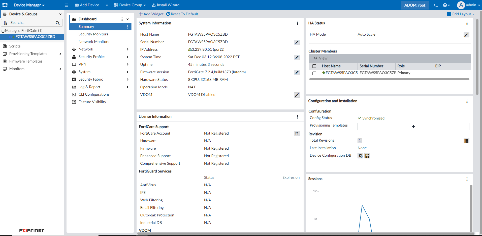Toggle the select-all Cluster Members checkbox
482x236 pixels.
tap(314, 66)
